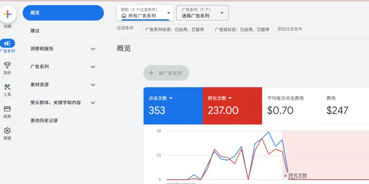369x184 pixels.
Task: Expand 广告系列 menu chevron
Action: 93,67
